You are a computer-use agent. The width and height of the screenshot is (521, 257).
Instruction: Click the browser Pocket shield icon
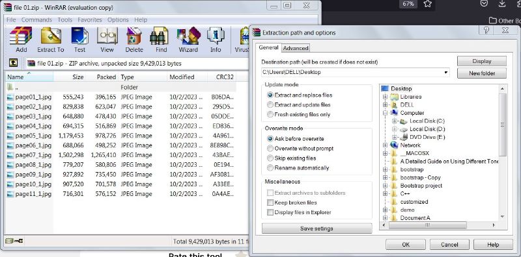(484, 4)
